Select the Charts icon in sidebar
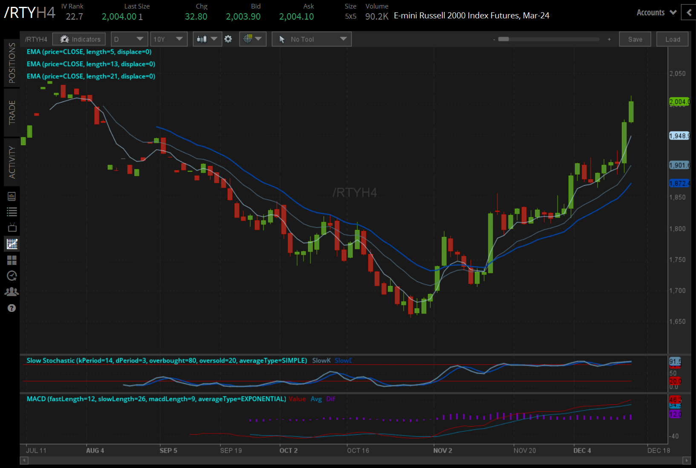696x468 pixels. [12, 244]
